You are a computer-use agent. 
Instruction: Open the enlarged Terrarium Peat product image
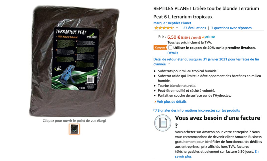(74, 61)
